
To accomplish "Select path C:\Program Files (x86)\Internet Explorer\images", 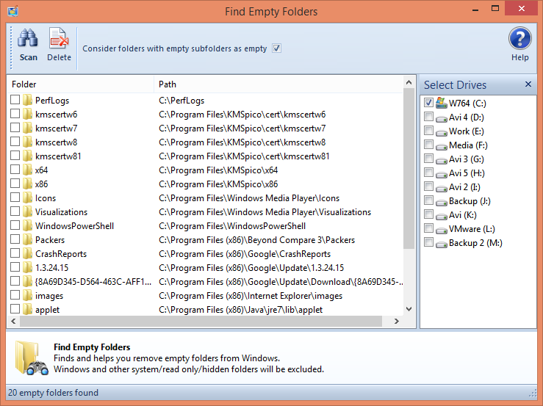I will (251, 296).
